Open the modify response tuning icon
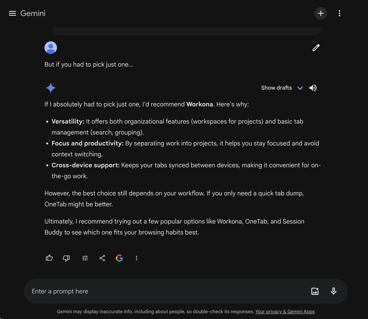The height and width of the screenshot is (319, 368). 85,258
